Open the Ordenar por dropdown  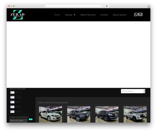[133, 91]
